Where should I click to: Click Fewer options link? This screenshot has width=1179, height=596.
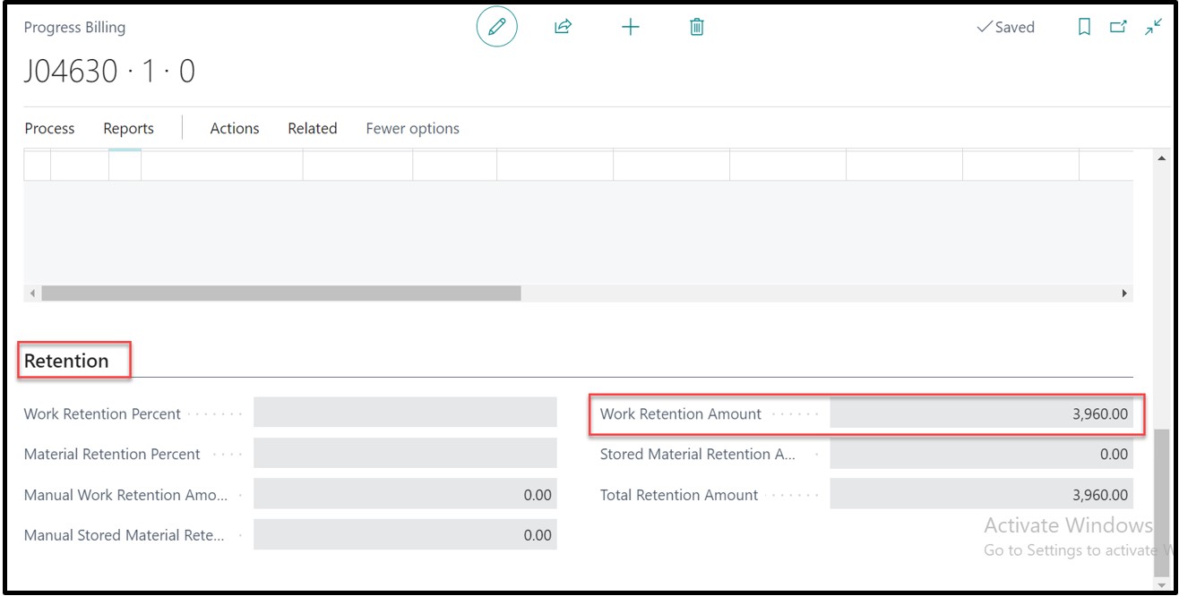click(412, 128)
